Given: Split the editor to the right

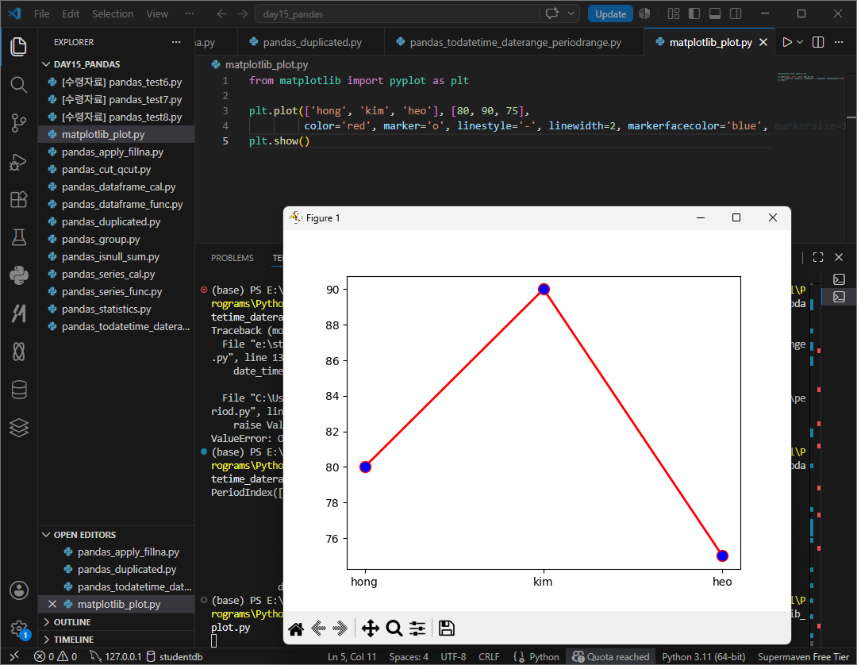Looking at the screenshot, I should (818, 42).
